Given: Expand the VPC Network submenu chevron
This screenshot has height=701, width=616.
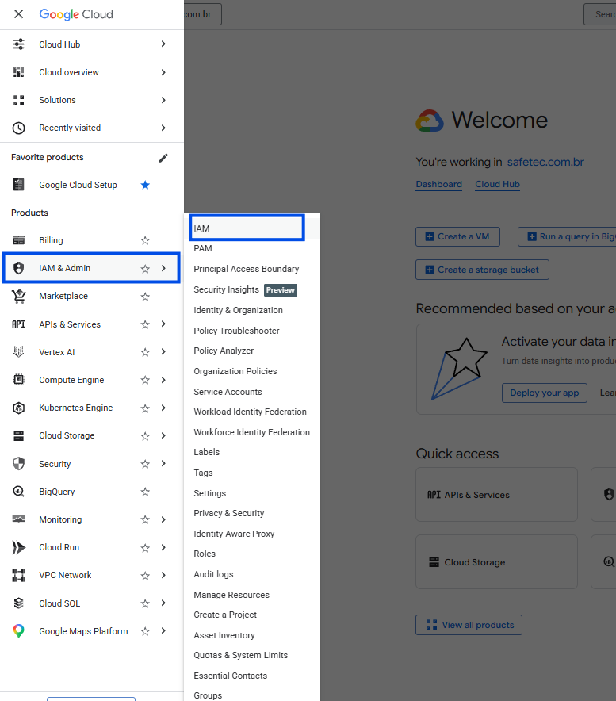Looking at the screenshot, I should (163, 576).
